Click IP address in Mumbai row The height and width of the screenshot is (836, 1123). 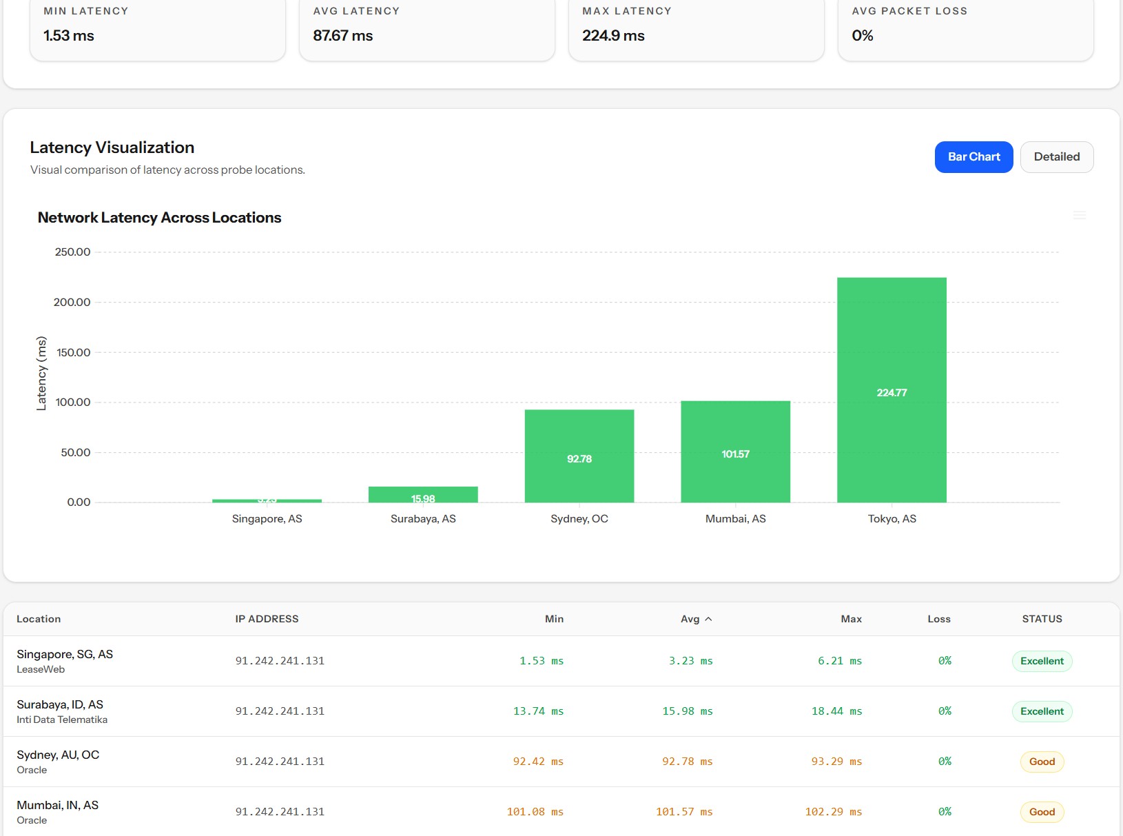click(280, 812)
